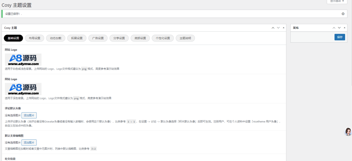This screenshot has height=161, width=352.
Task: View the 主题说明 tab
Action: 185,38
